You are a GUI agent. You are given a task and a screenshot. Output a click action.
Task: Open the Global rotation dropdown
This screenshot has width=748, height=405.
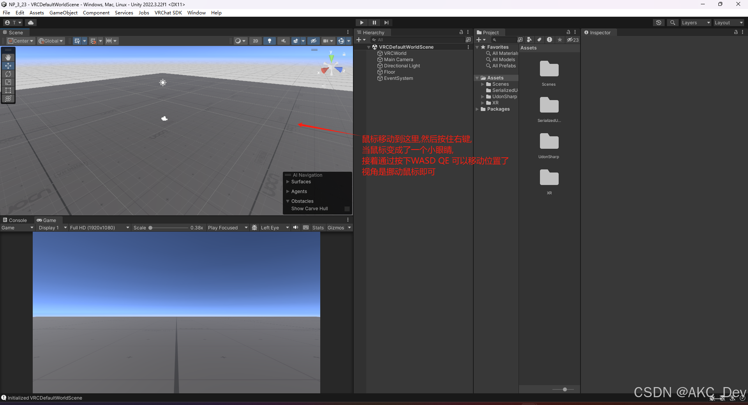click(x=51, y=41)
